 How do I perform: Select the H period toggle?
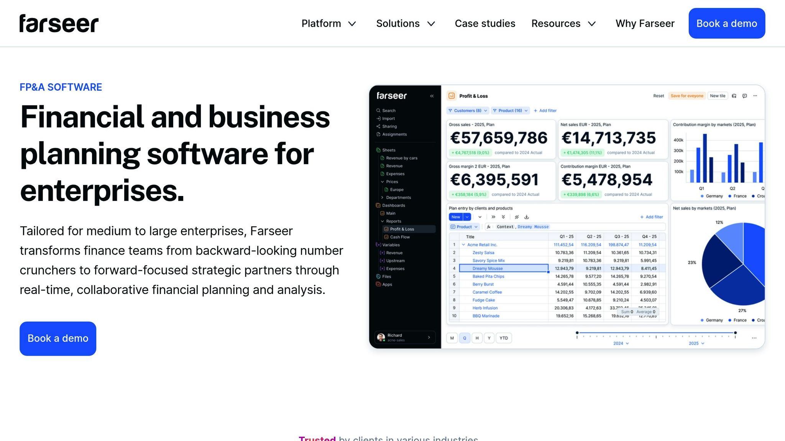(477, 338)
